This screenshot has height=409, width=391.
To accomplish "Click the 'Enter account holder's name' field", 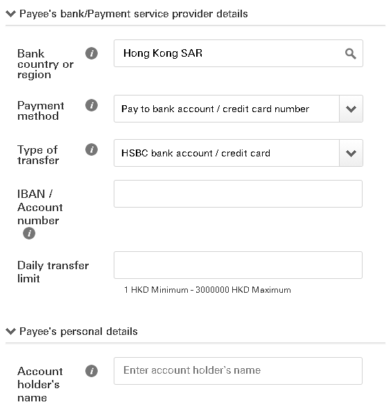I will tap(238, 371).
